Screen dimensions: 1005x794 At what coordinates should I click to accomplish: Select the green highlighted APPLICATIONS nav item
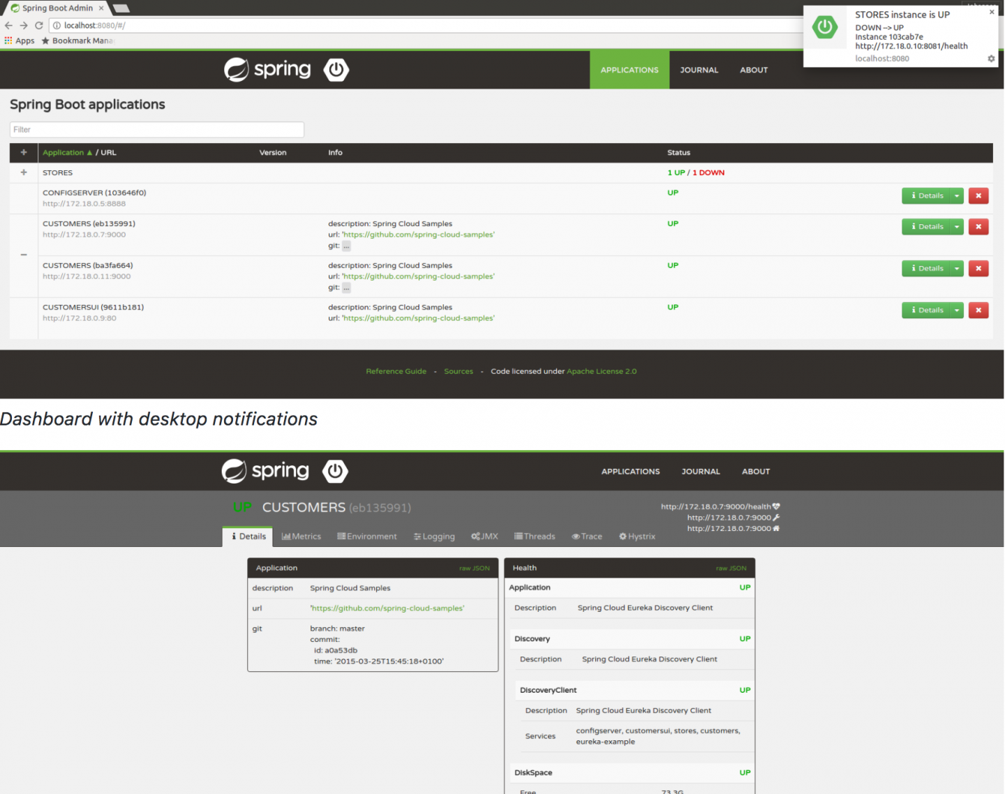(630, 70)
